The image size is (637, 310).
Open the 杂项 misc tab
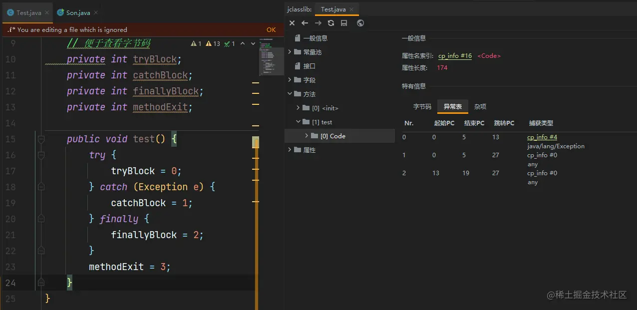[480, 106]
